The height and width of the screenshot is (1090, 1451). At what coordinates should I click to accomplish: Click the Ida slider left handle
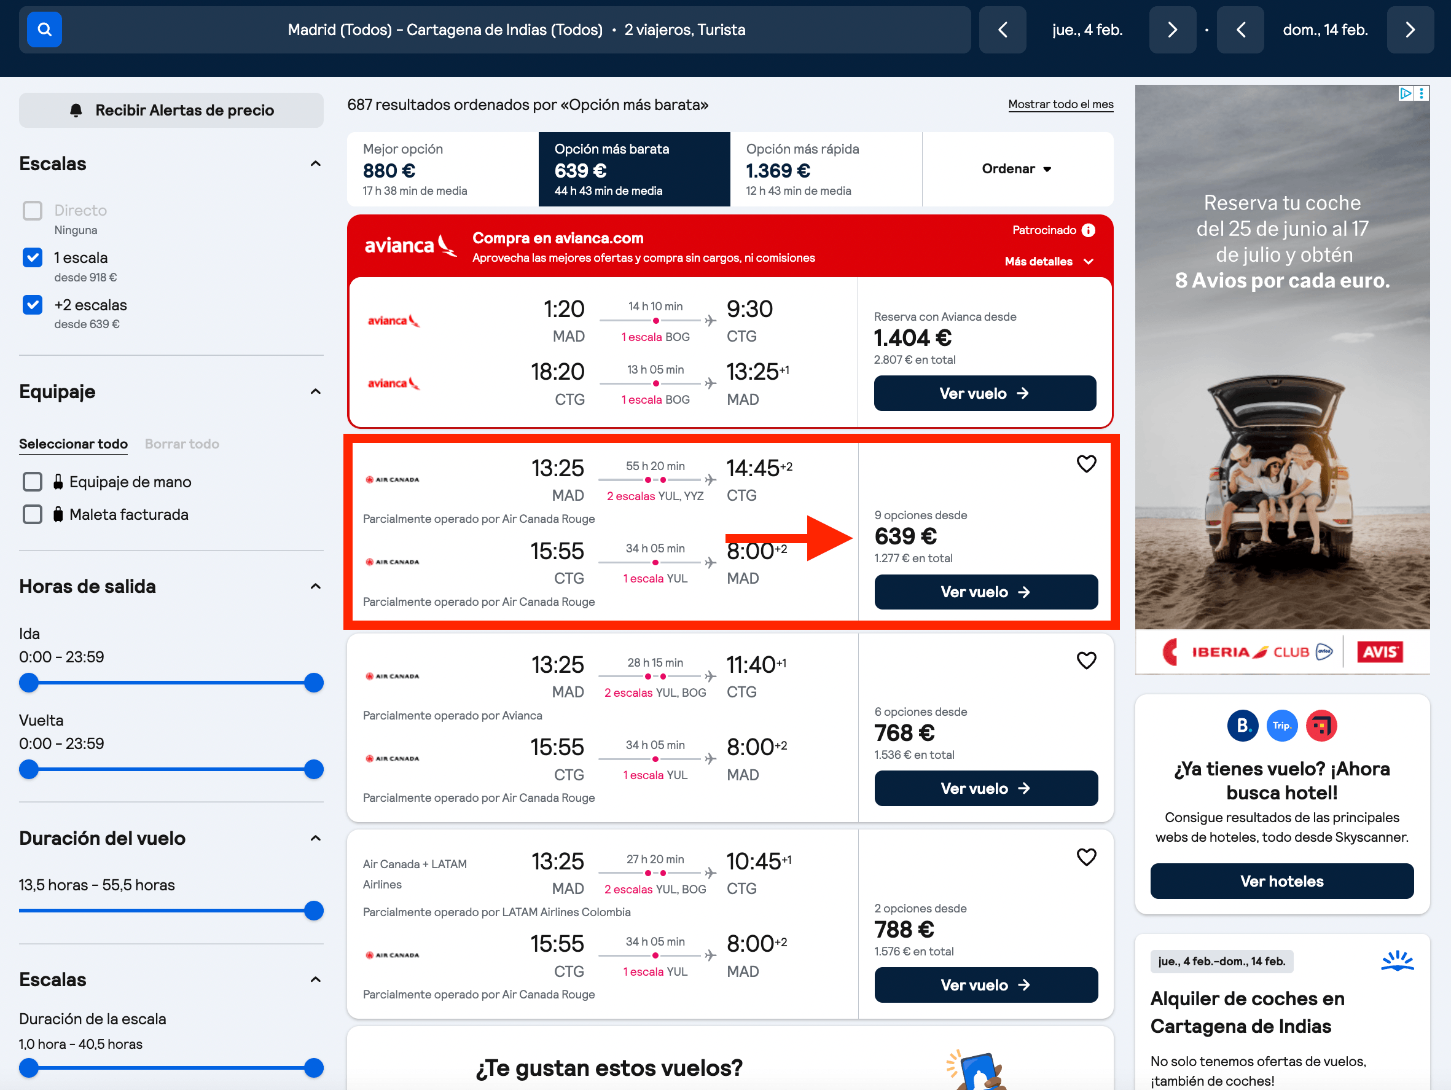coord(29,683)
